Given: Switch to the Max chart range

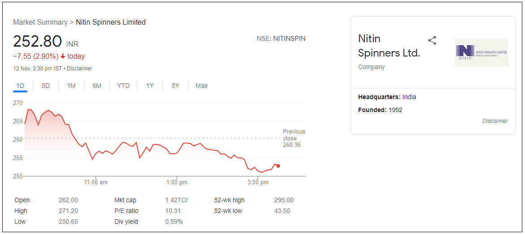Looking at the screenshot, I should pos(201,86).
